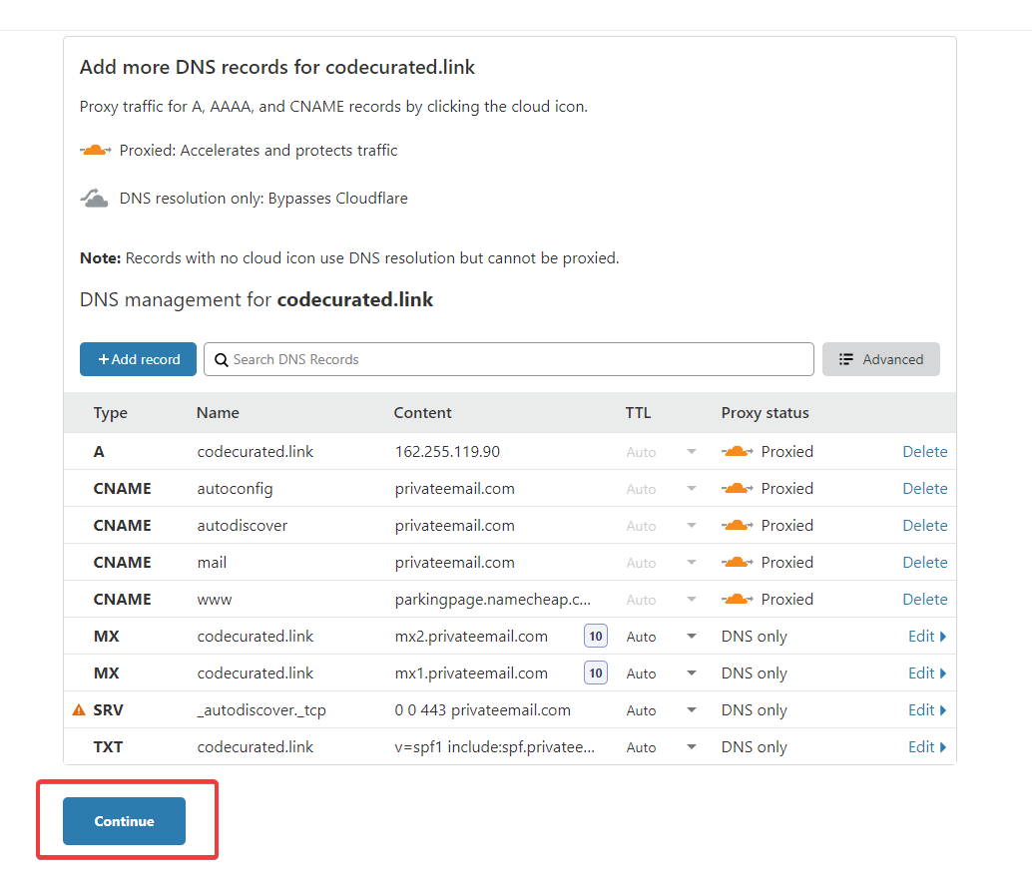Select the 0 0 443 privateemail.com cell
Screen dimensions: 1032x896
(x=482, y=710)
